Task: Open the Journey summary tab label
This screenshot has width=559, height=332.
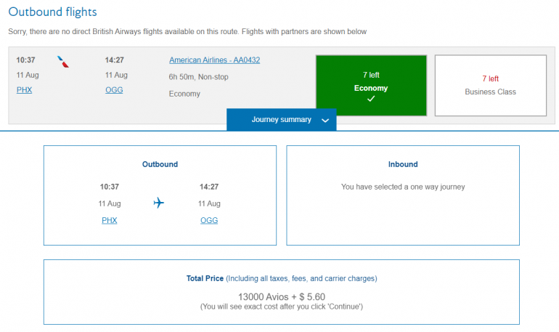Action: [282, 120]
